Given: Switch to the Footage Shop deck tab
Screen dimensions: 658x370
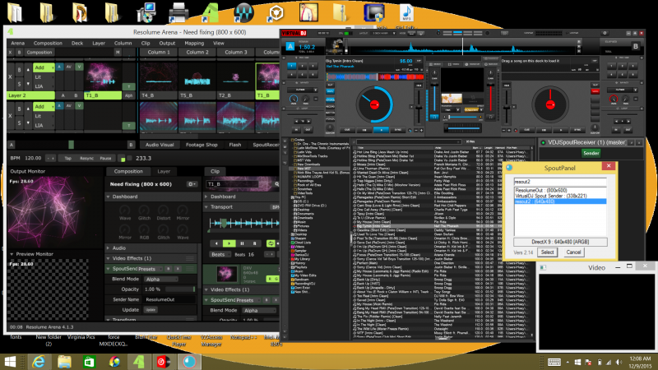Looking at the screenshot, I should click(202, 145).
